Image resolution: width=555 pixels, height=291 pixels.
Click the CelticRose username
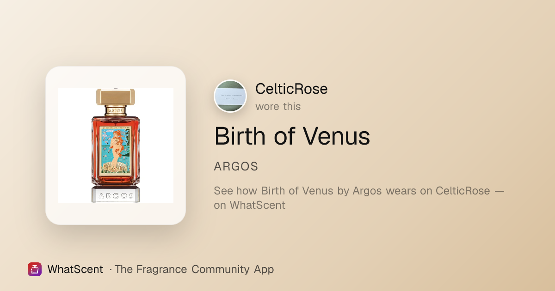coord(291,89)
